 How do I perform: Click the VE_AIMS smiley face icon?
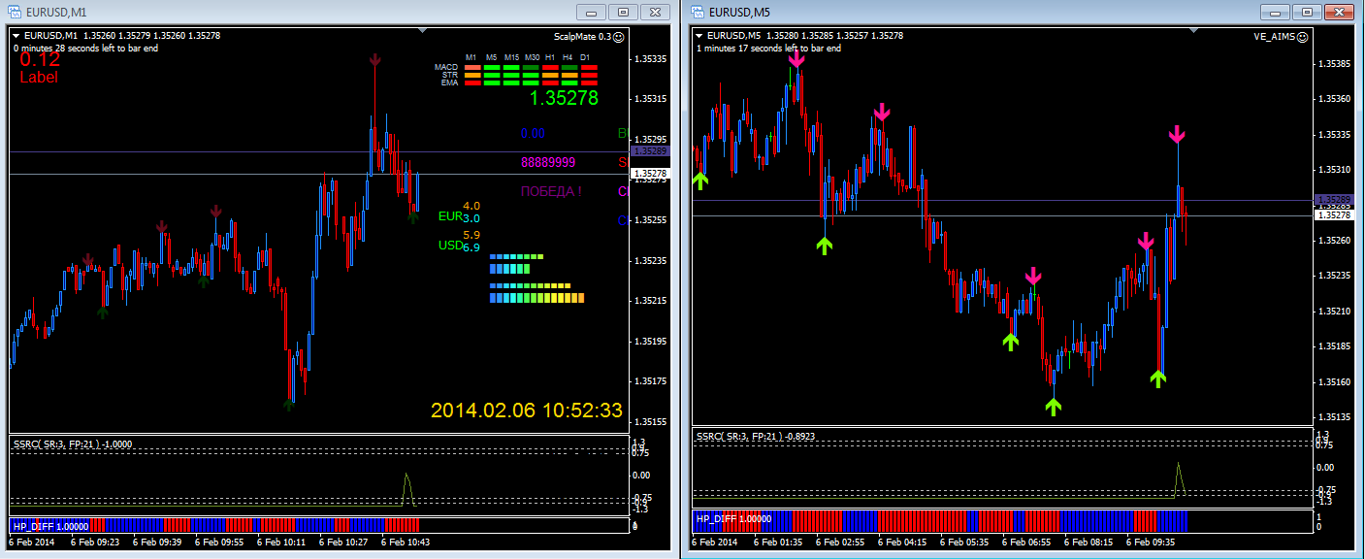point(1302,36)
